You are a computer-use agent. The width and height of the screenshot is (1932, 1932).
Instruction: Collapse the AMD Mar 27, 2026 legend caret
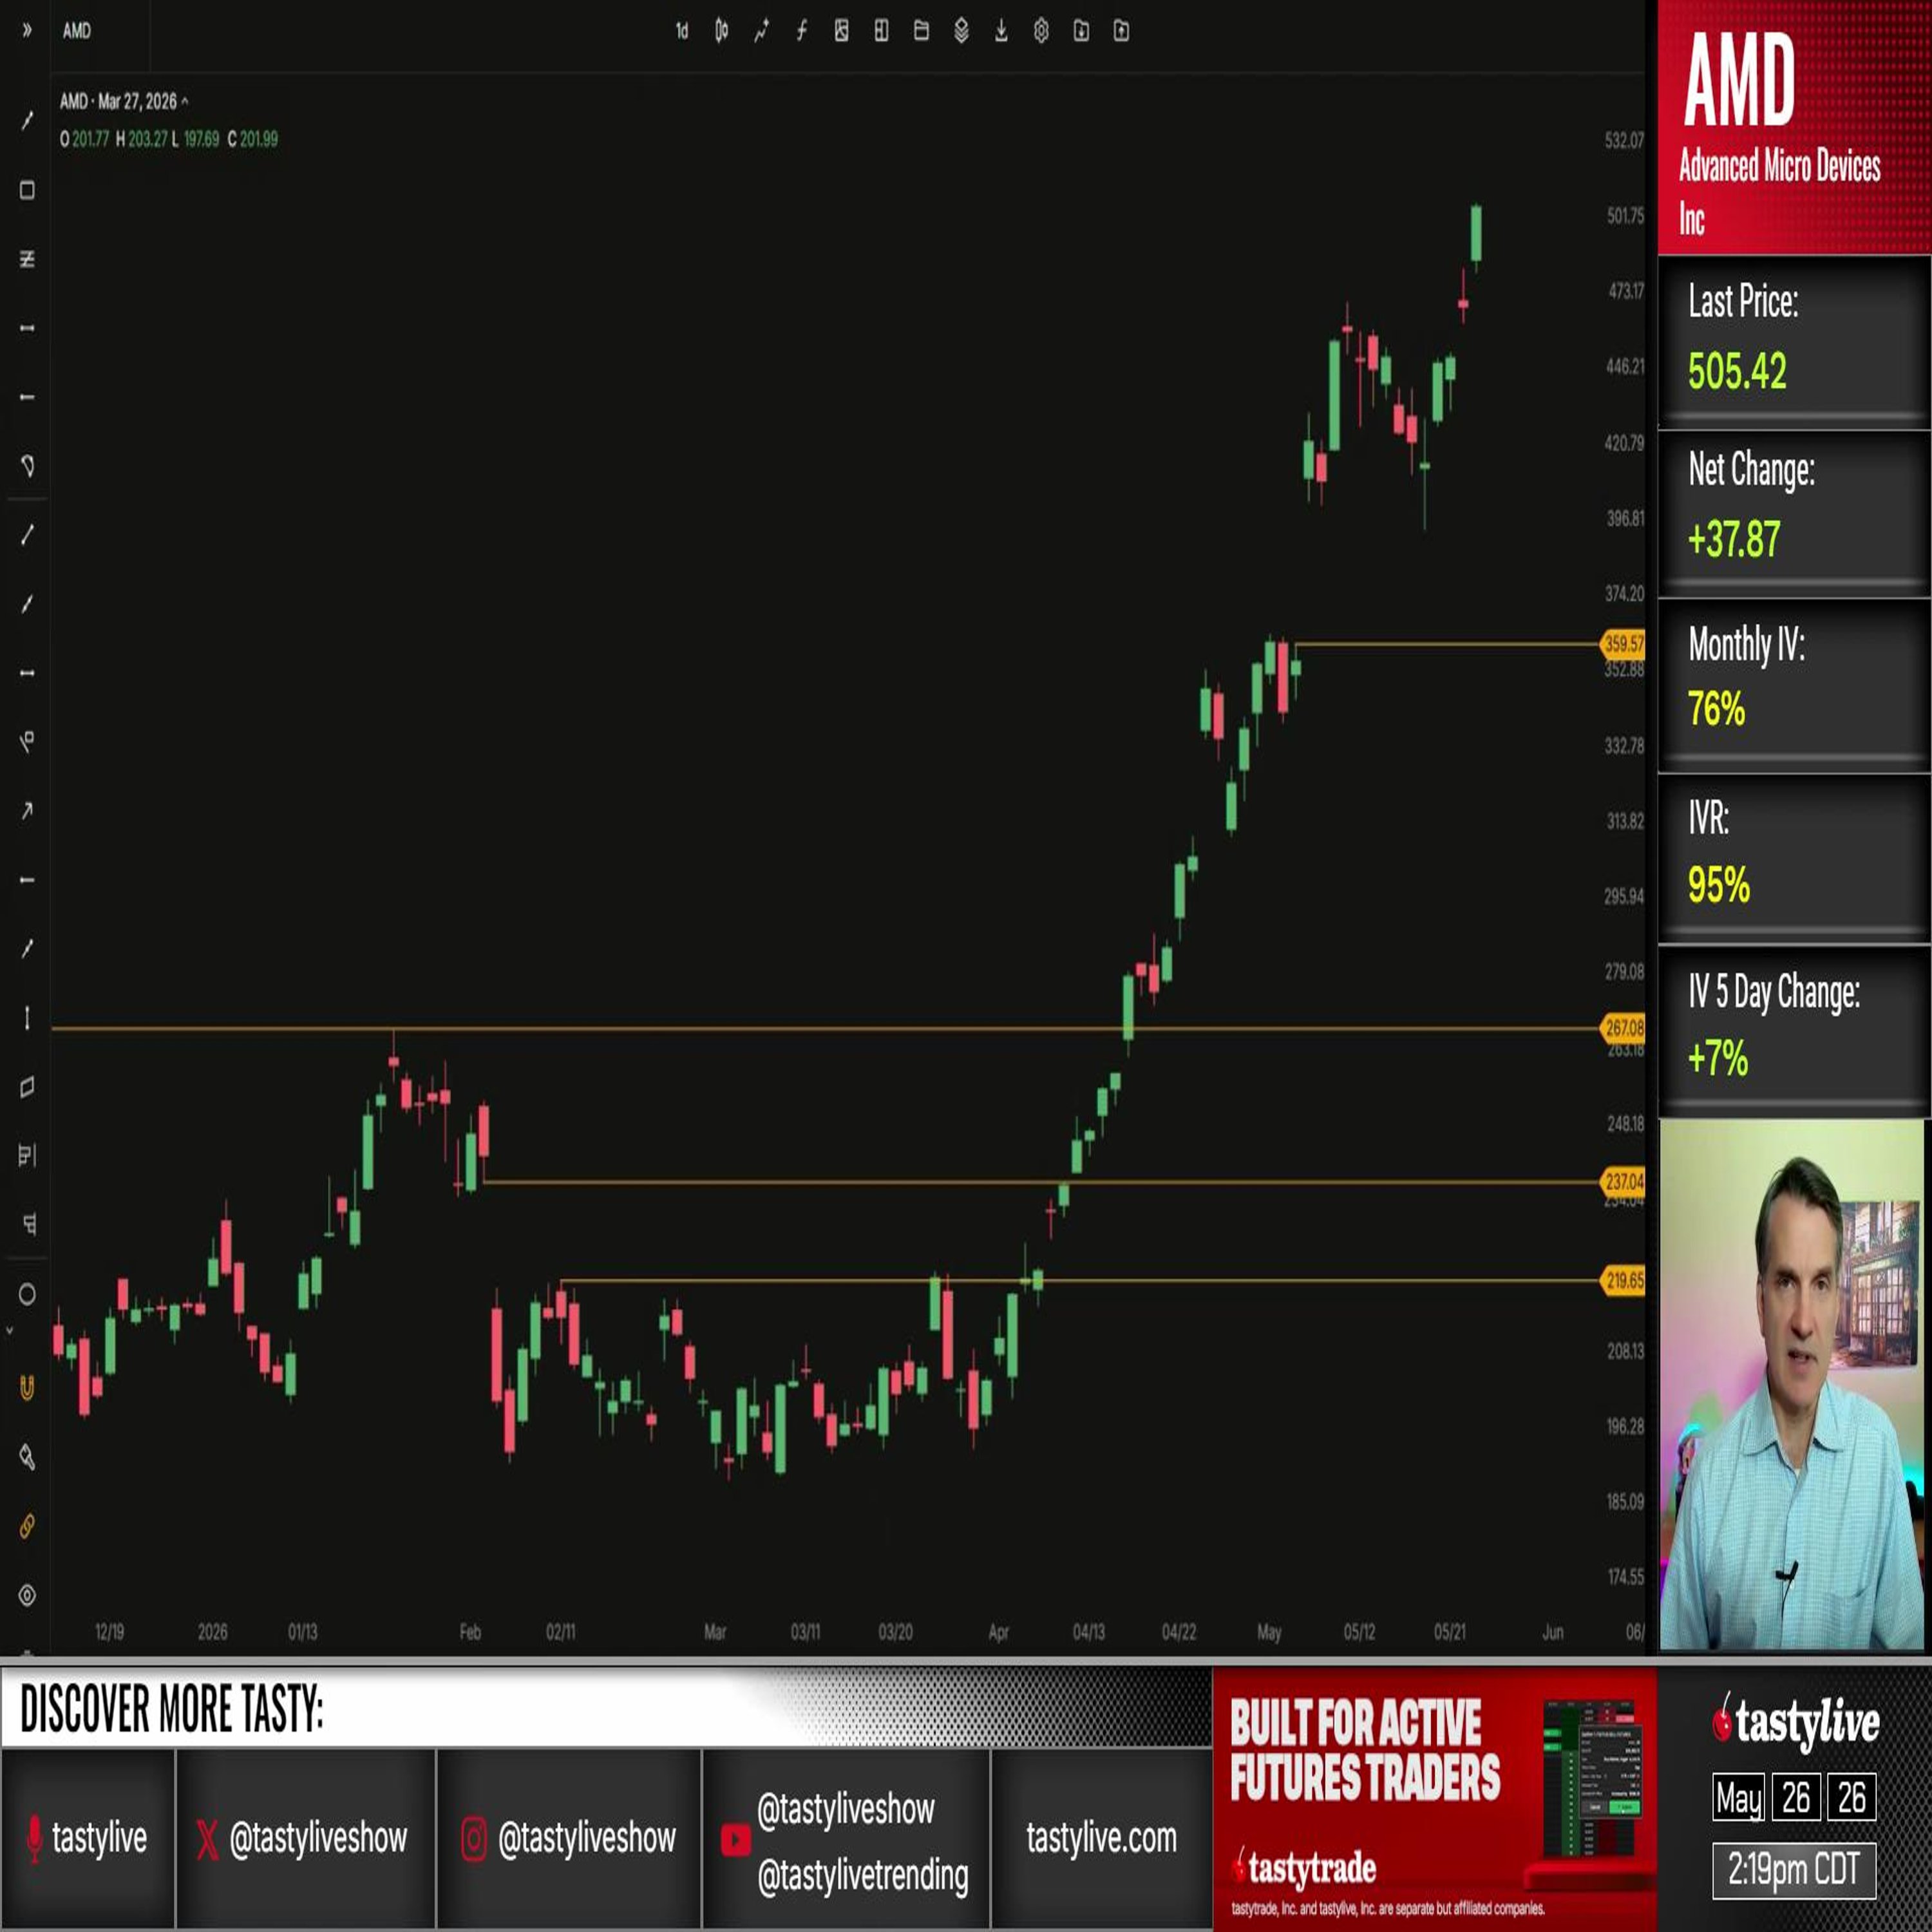click(x=185, y=101)
